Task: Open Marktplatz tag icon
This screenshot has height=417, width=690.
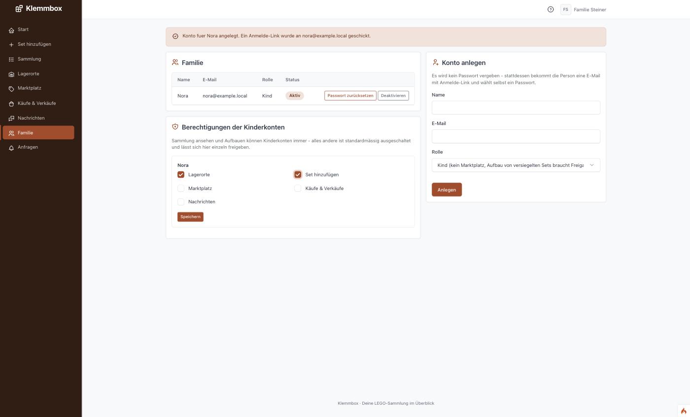Action: pyautogui.click(x=11, y=89)
